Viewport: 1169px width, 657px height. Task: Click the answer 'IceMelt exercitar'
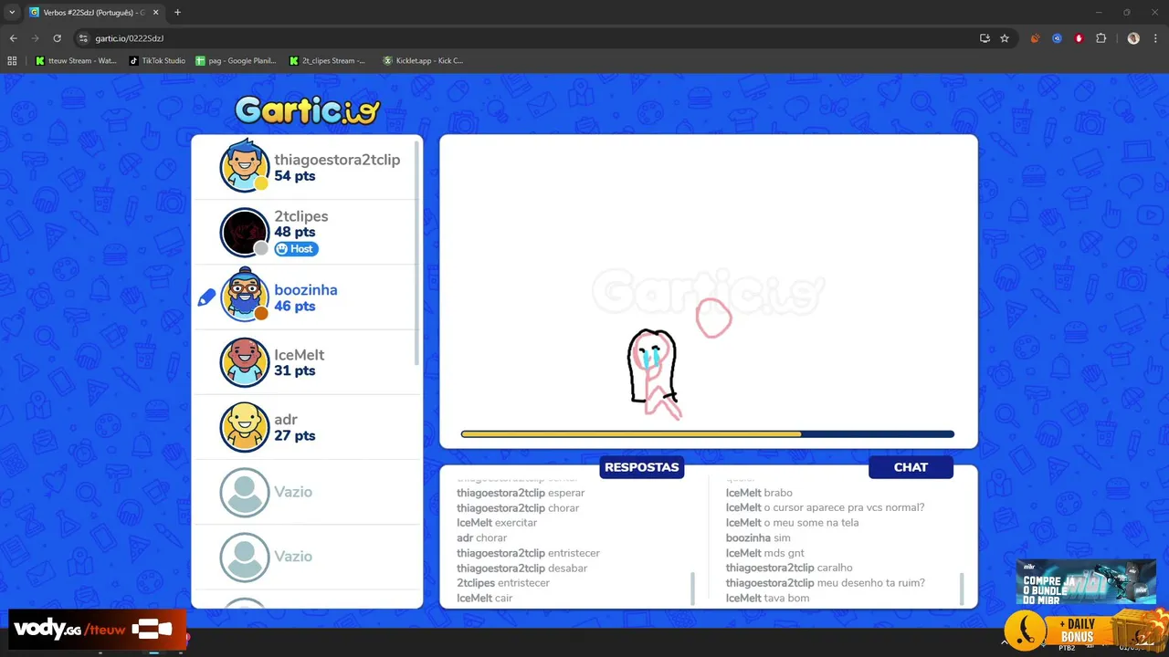(497, 523)
